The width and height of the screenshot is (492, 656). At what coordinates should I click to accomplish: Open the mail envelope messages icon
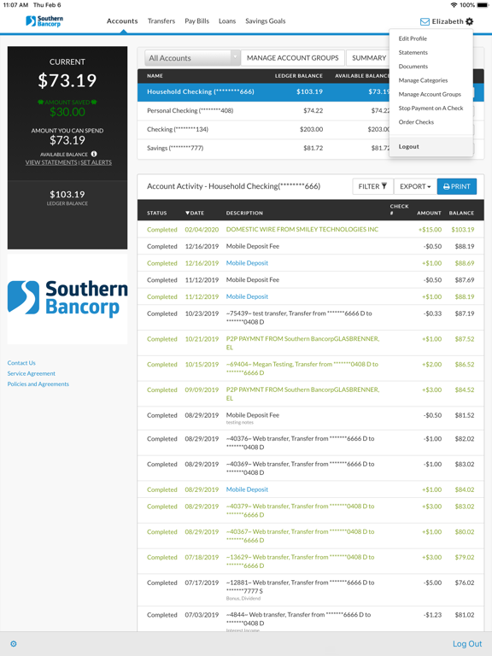point(425,21)
